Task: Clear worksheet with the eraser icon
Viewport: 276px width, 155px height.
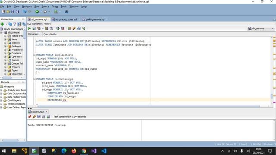Action: coord(74,28)
